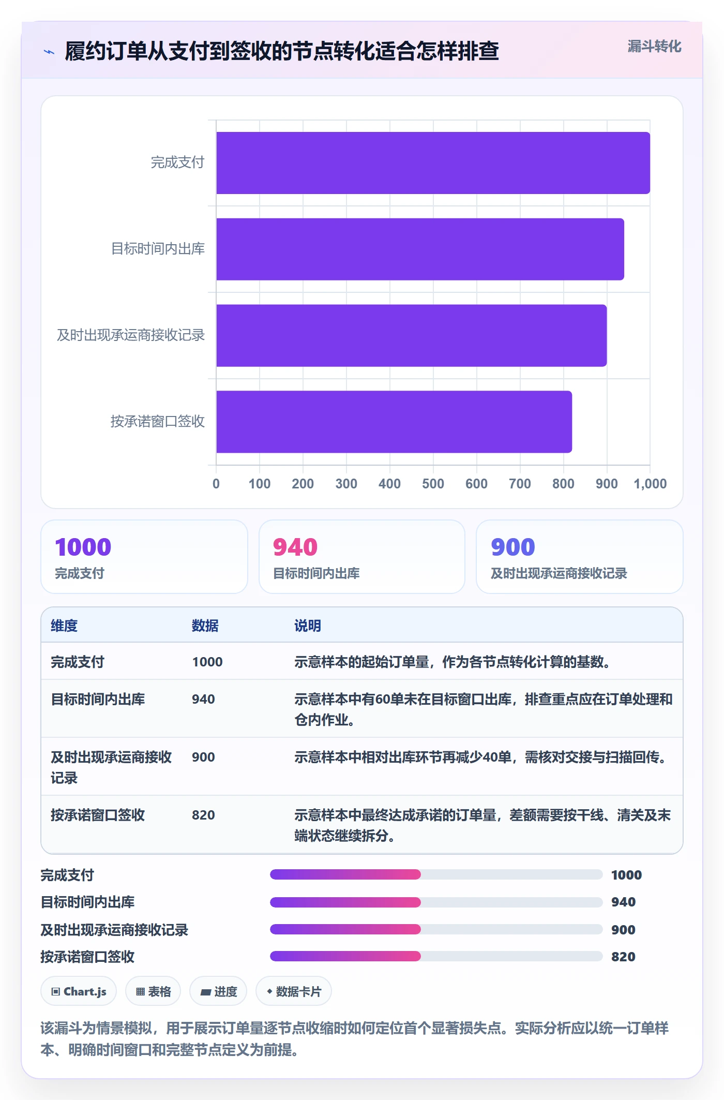Click the 按承诺窗口签收 bar in the chart
The width and height of the screenshot is (724, 1100).
[x=394, y=422]
